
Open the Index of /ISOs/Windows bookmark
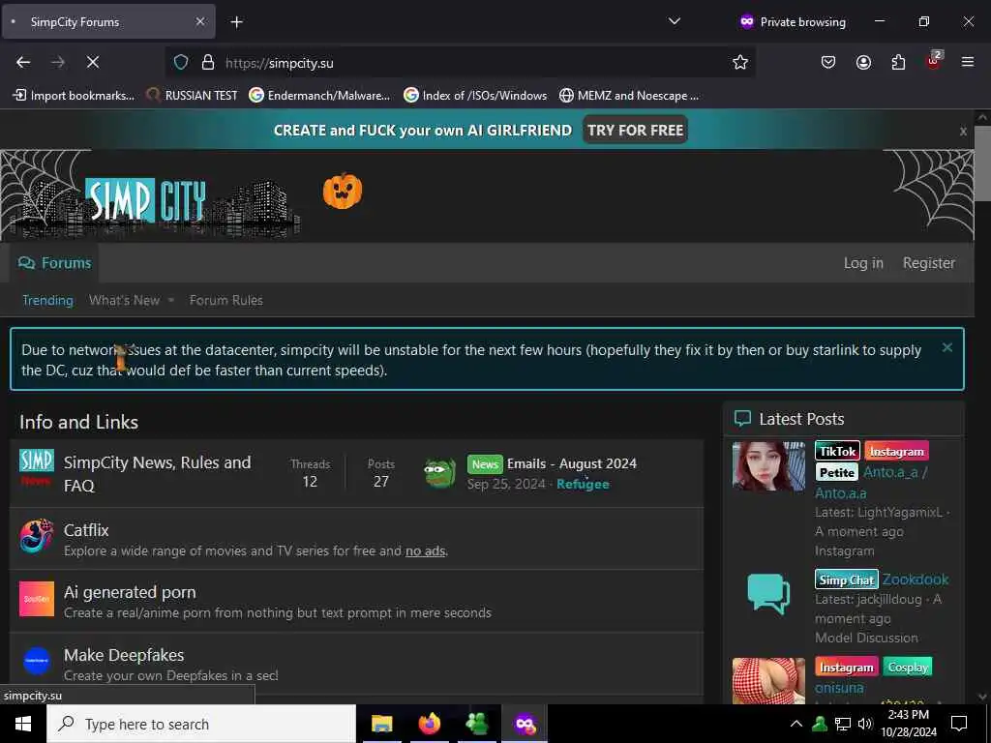tap(475, 96)
